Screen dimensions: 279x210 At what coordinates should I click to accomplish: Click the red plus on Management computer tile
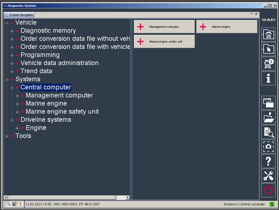140,27
